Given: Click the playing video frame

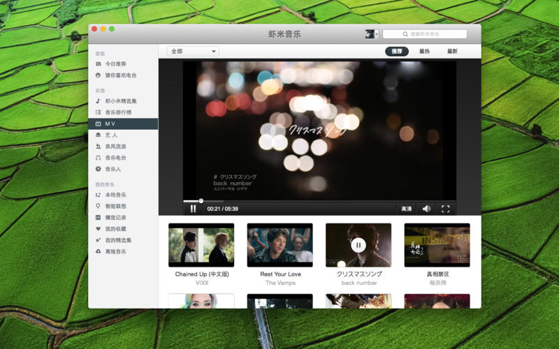Looking at the screenshot, I should pos(319,130).
